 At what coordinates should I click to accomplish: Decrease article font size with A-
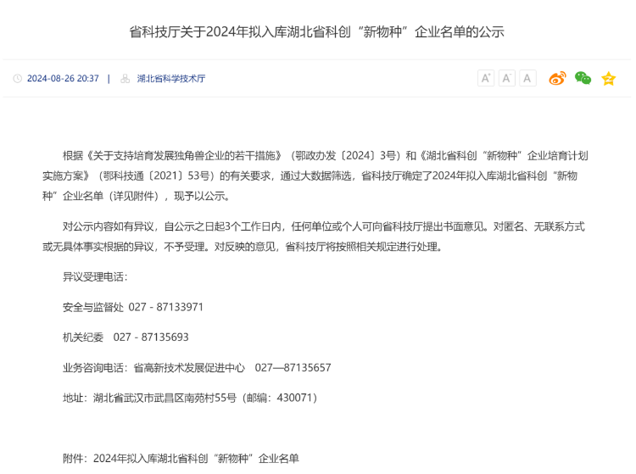527,79
